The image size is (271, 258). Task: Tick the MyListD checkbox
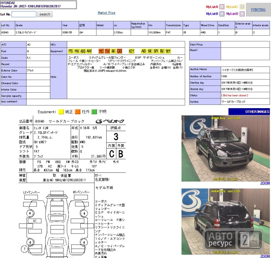[x=242, y=14]
